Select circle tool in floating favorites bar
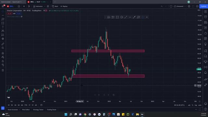This screenshot has width=208, height=117. pos(122,17)
